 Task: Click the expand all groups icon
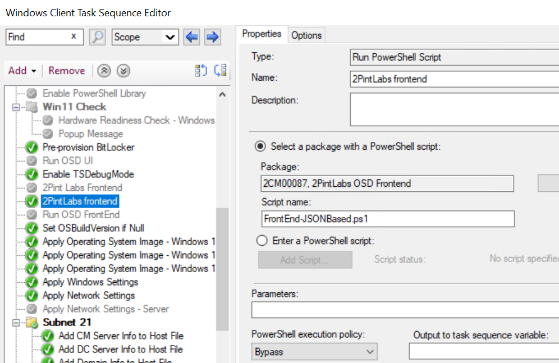tap(123, 71)
